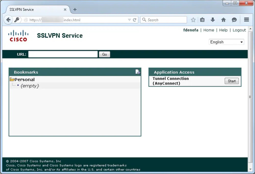The width and height of the screenshot is (255, 174).
Task: Click the Reading List clipboard icon
Action: [x=202, y=19]
